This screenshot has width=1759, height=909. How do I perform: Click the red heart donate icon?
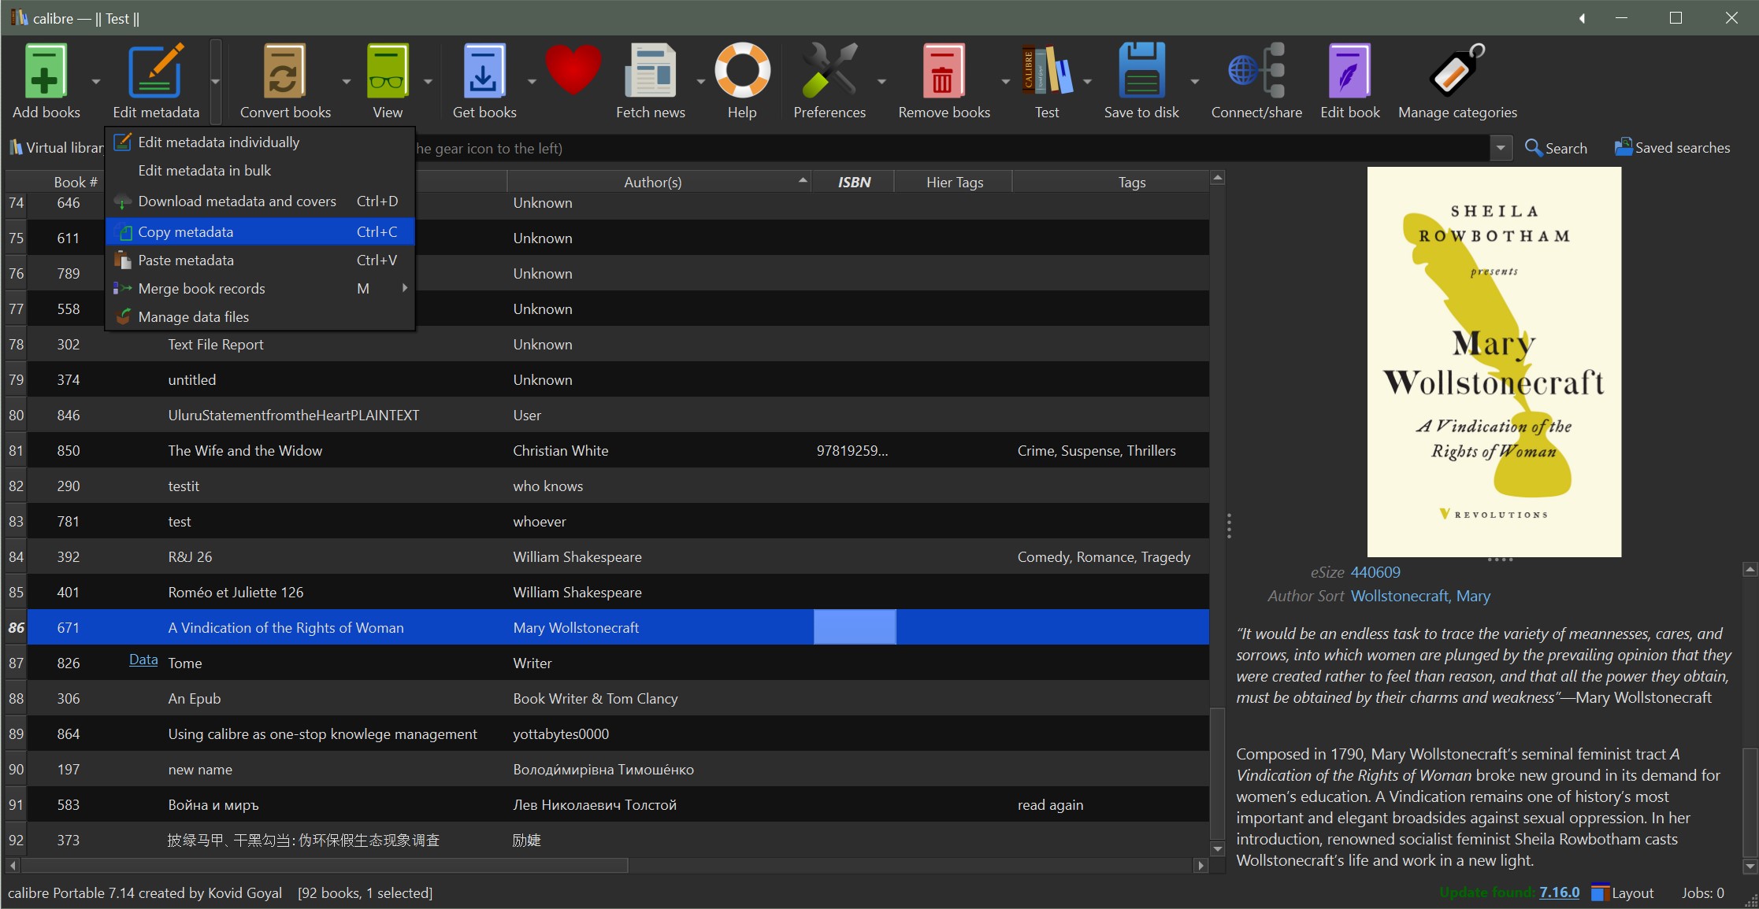pos(573,71)
